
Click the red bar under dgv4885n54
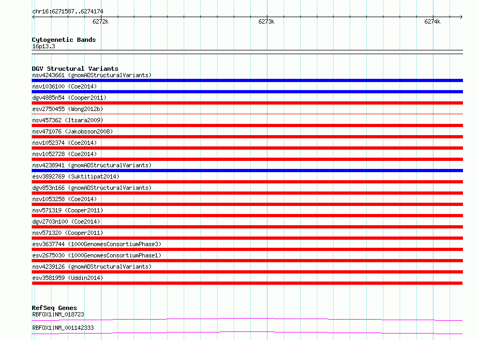tap(247, 103)
